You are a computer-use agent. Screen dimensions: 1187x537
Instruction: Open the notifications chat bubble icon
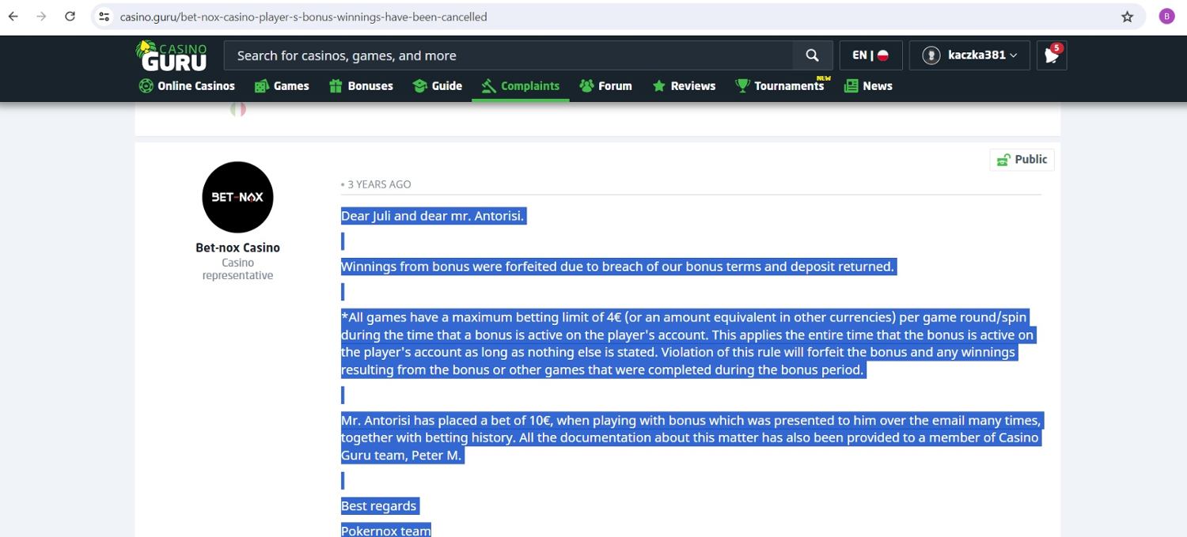(x=1052, y=55)
